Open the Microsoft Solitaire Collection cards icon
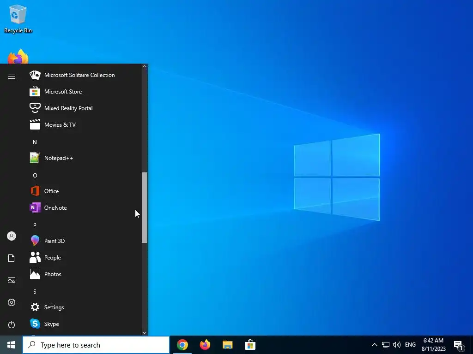Image resolution: width=473 pixels, height=354 pixels. point(35,75)
